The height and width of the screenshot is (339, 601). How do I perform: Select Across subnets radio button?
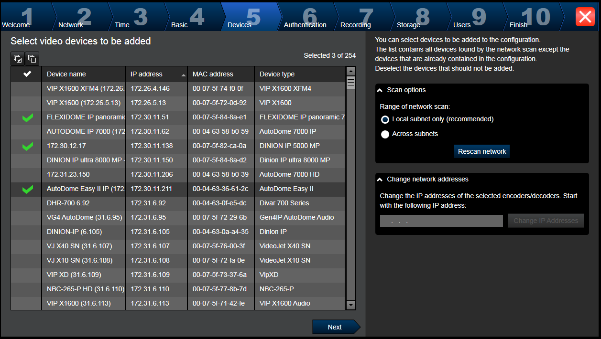(x=385, y=134)
